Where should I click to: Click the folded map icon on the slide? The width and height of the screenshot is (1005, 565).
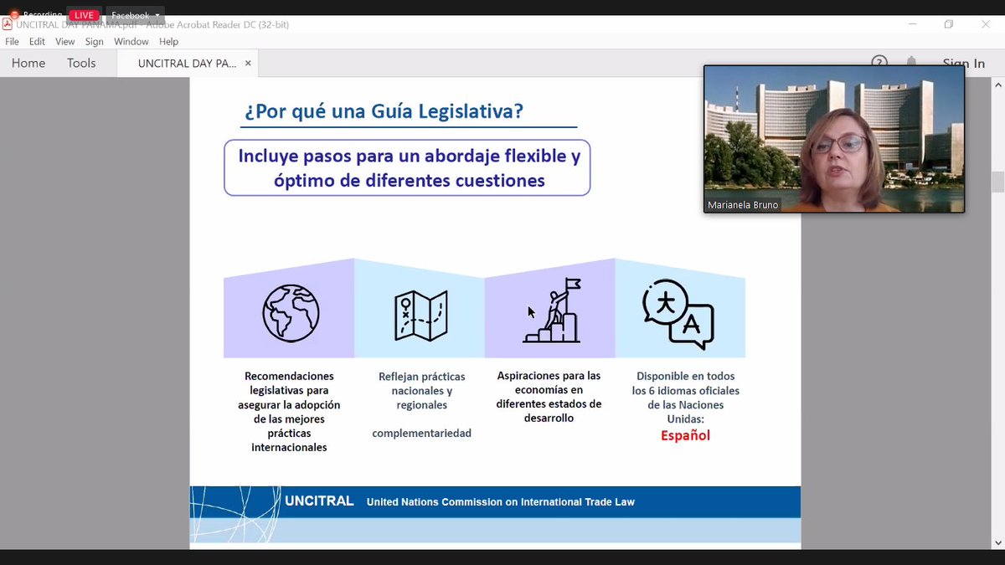tap(420, 316)
